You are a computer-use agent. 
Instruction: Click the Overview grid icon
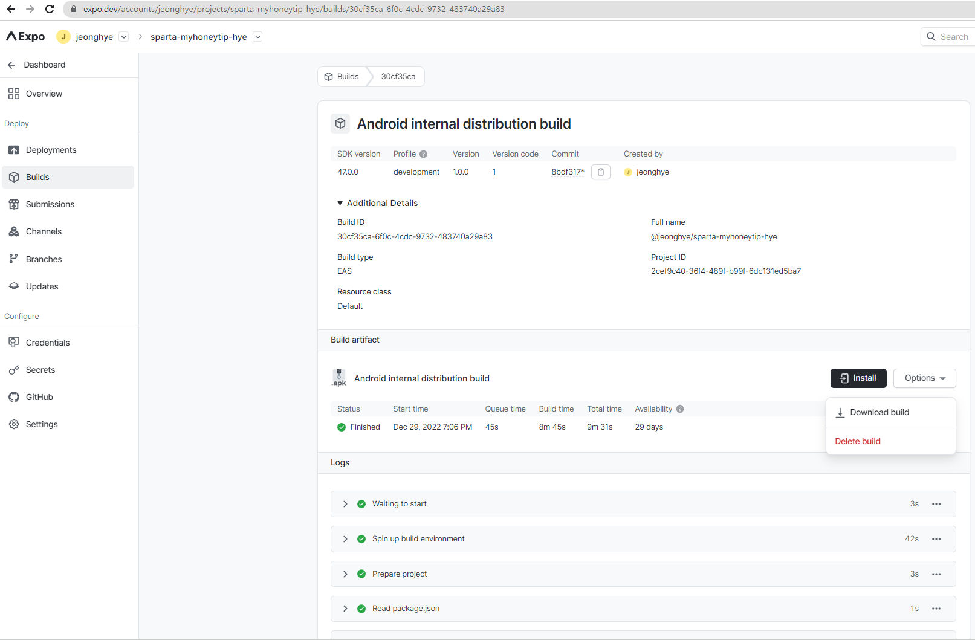click(14, 94)
